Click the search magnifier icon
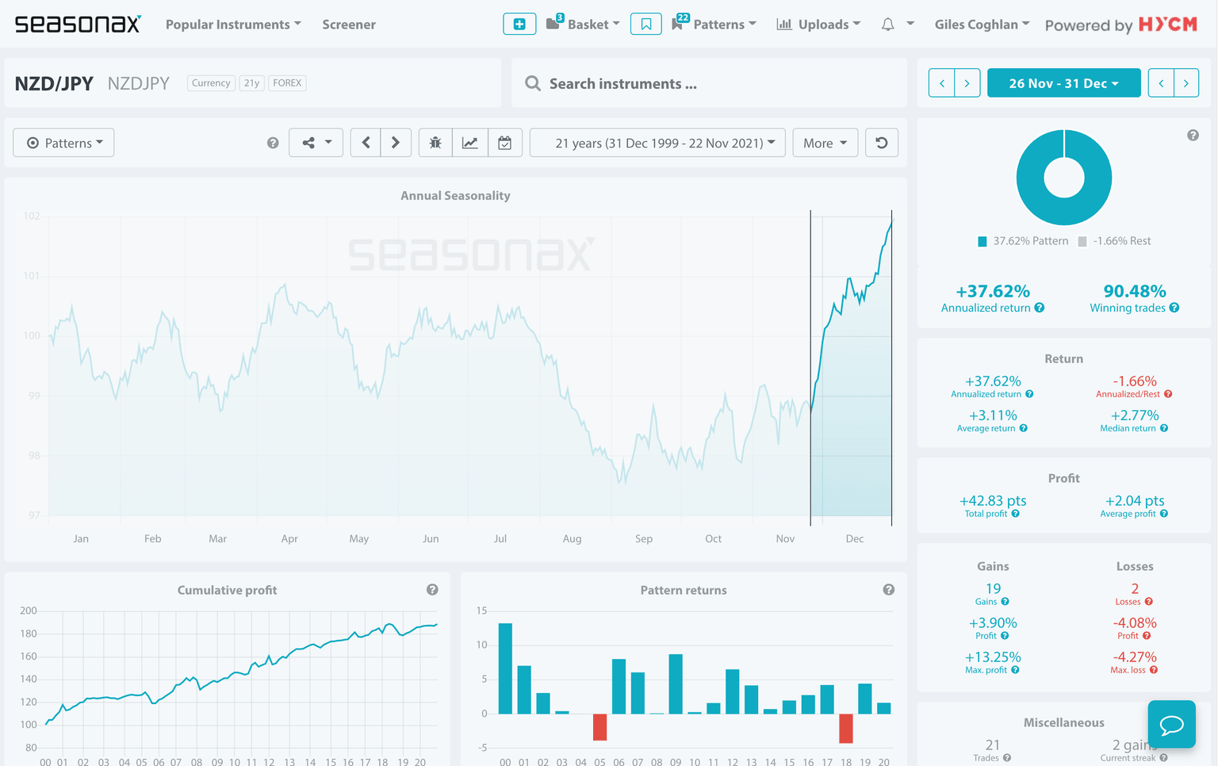This screenshot has height=766, width=1218. 533,83
